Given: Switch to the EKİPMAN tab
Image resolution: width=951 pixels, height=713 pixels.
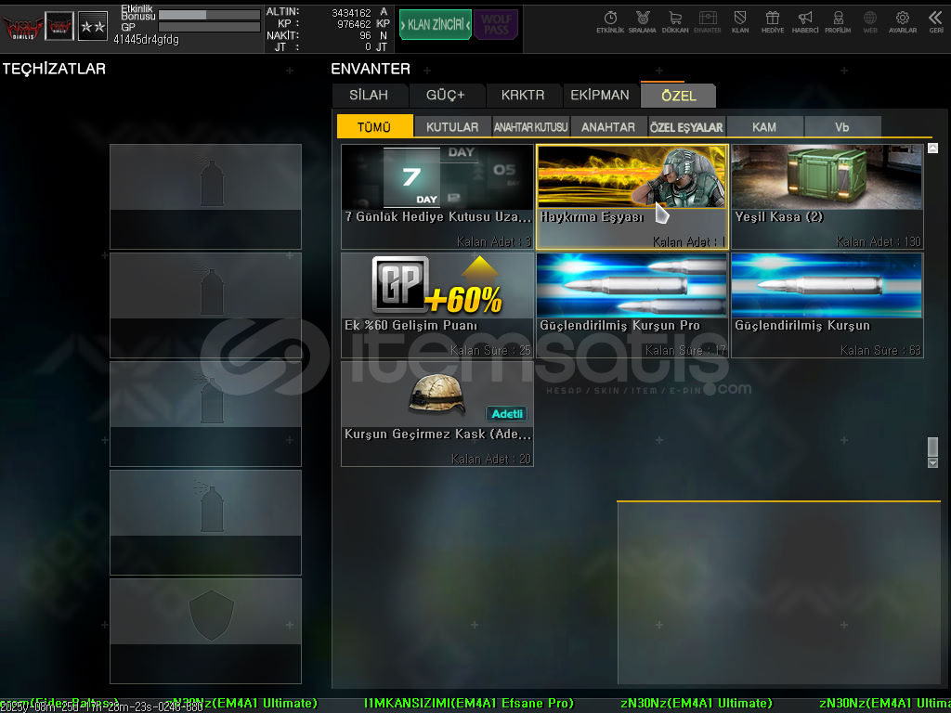Looking at the screenshot, I should (x=600, y=96).
